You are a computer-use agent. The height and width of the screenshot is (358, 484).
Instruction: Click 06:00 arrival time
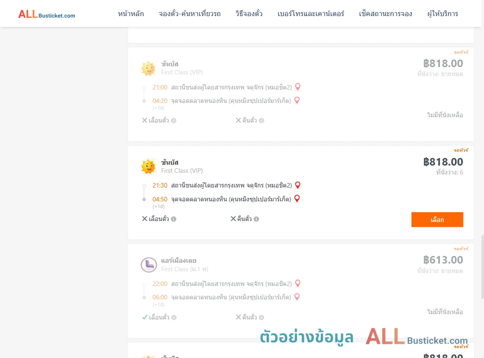160,297
